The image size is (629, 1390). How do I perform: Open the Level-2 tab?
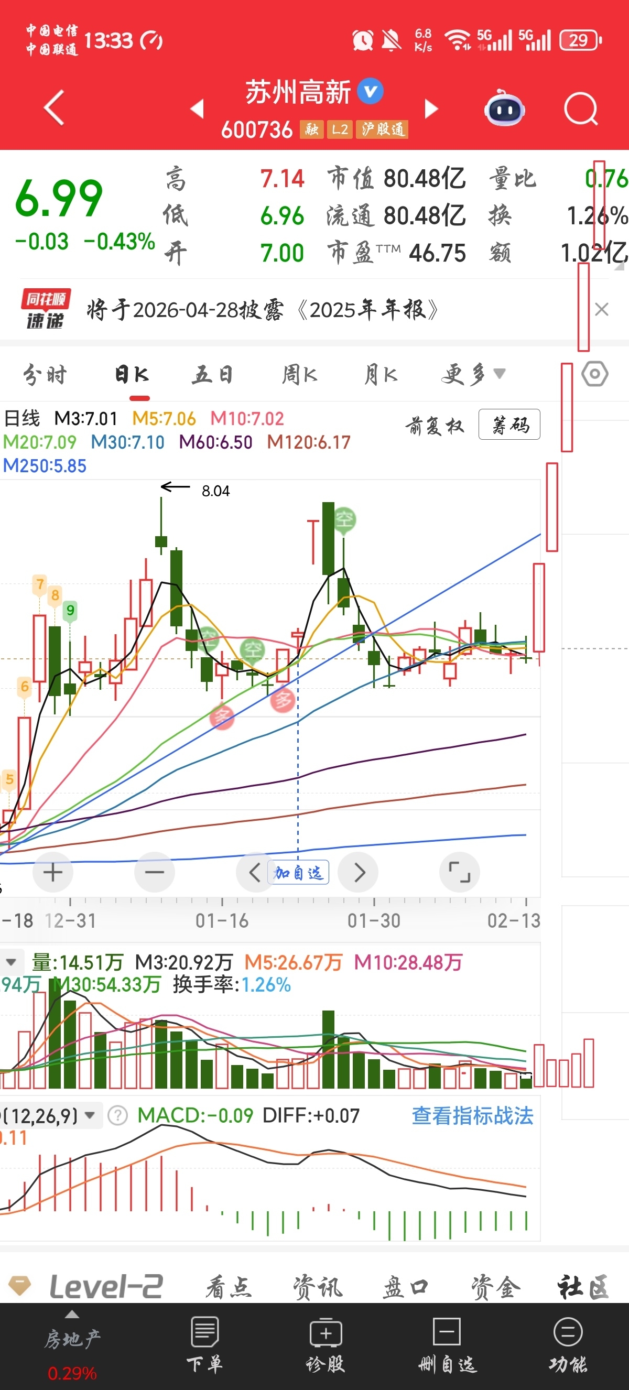coord(106,1286)
